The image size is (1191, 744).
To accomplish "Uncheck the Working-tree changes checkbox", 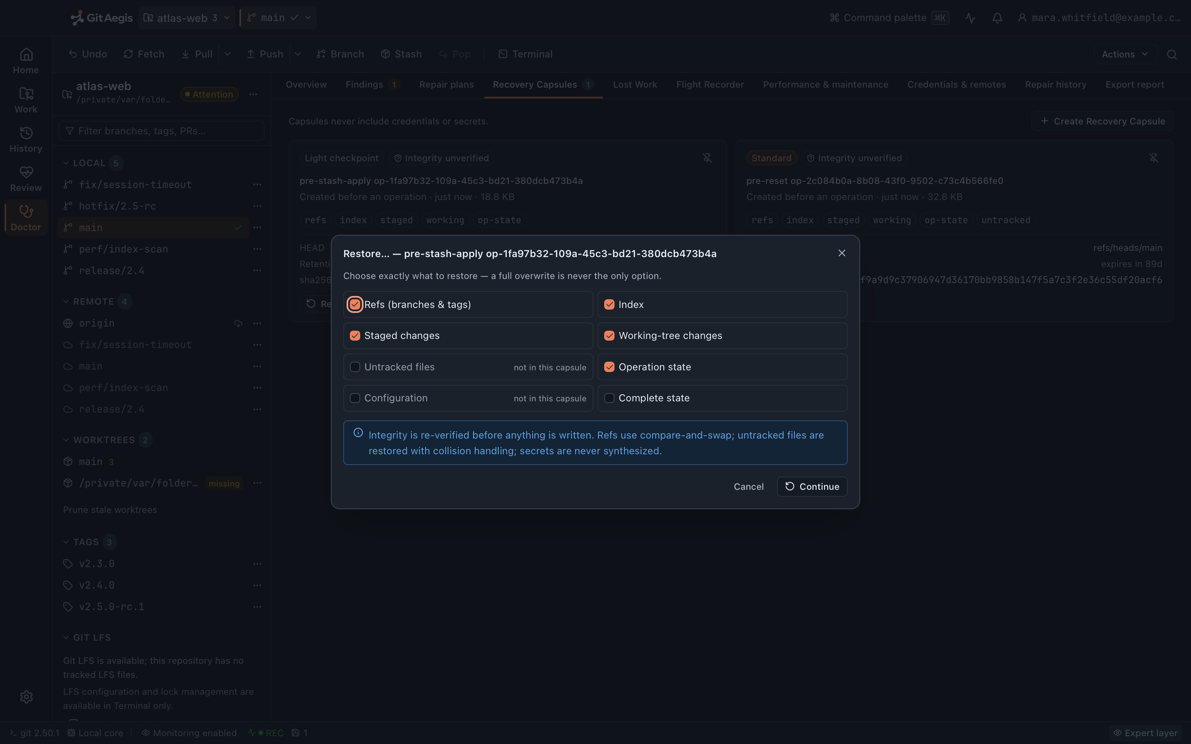I will tap(609, 336).
